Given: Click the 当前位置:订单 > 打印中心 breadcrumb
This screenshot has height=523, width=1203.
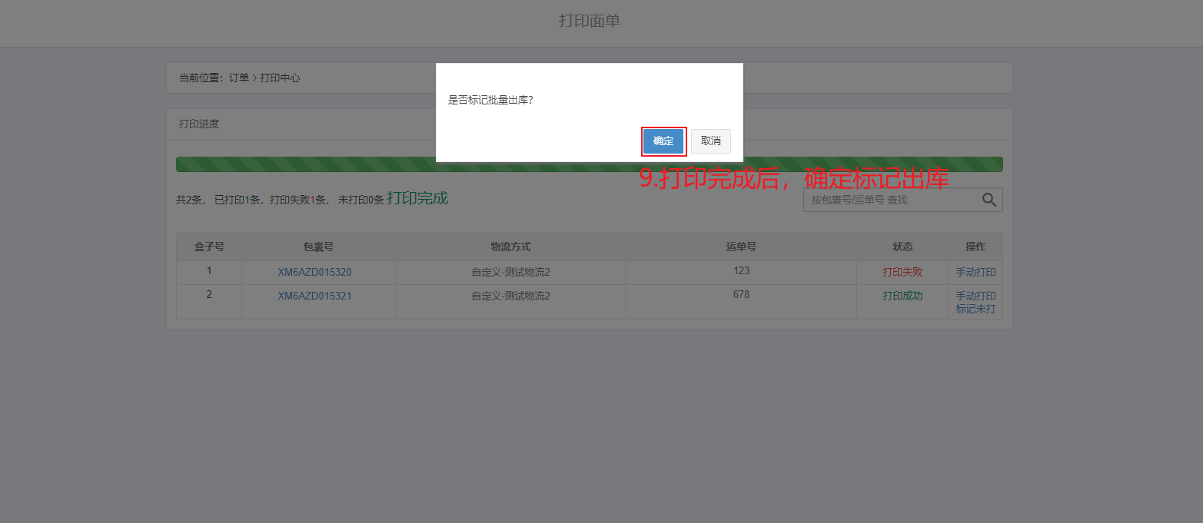Looking at the screenshot, I should (x=239, y=78).
